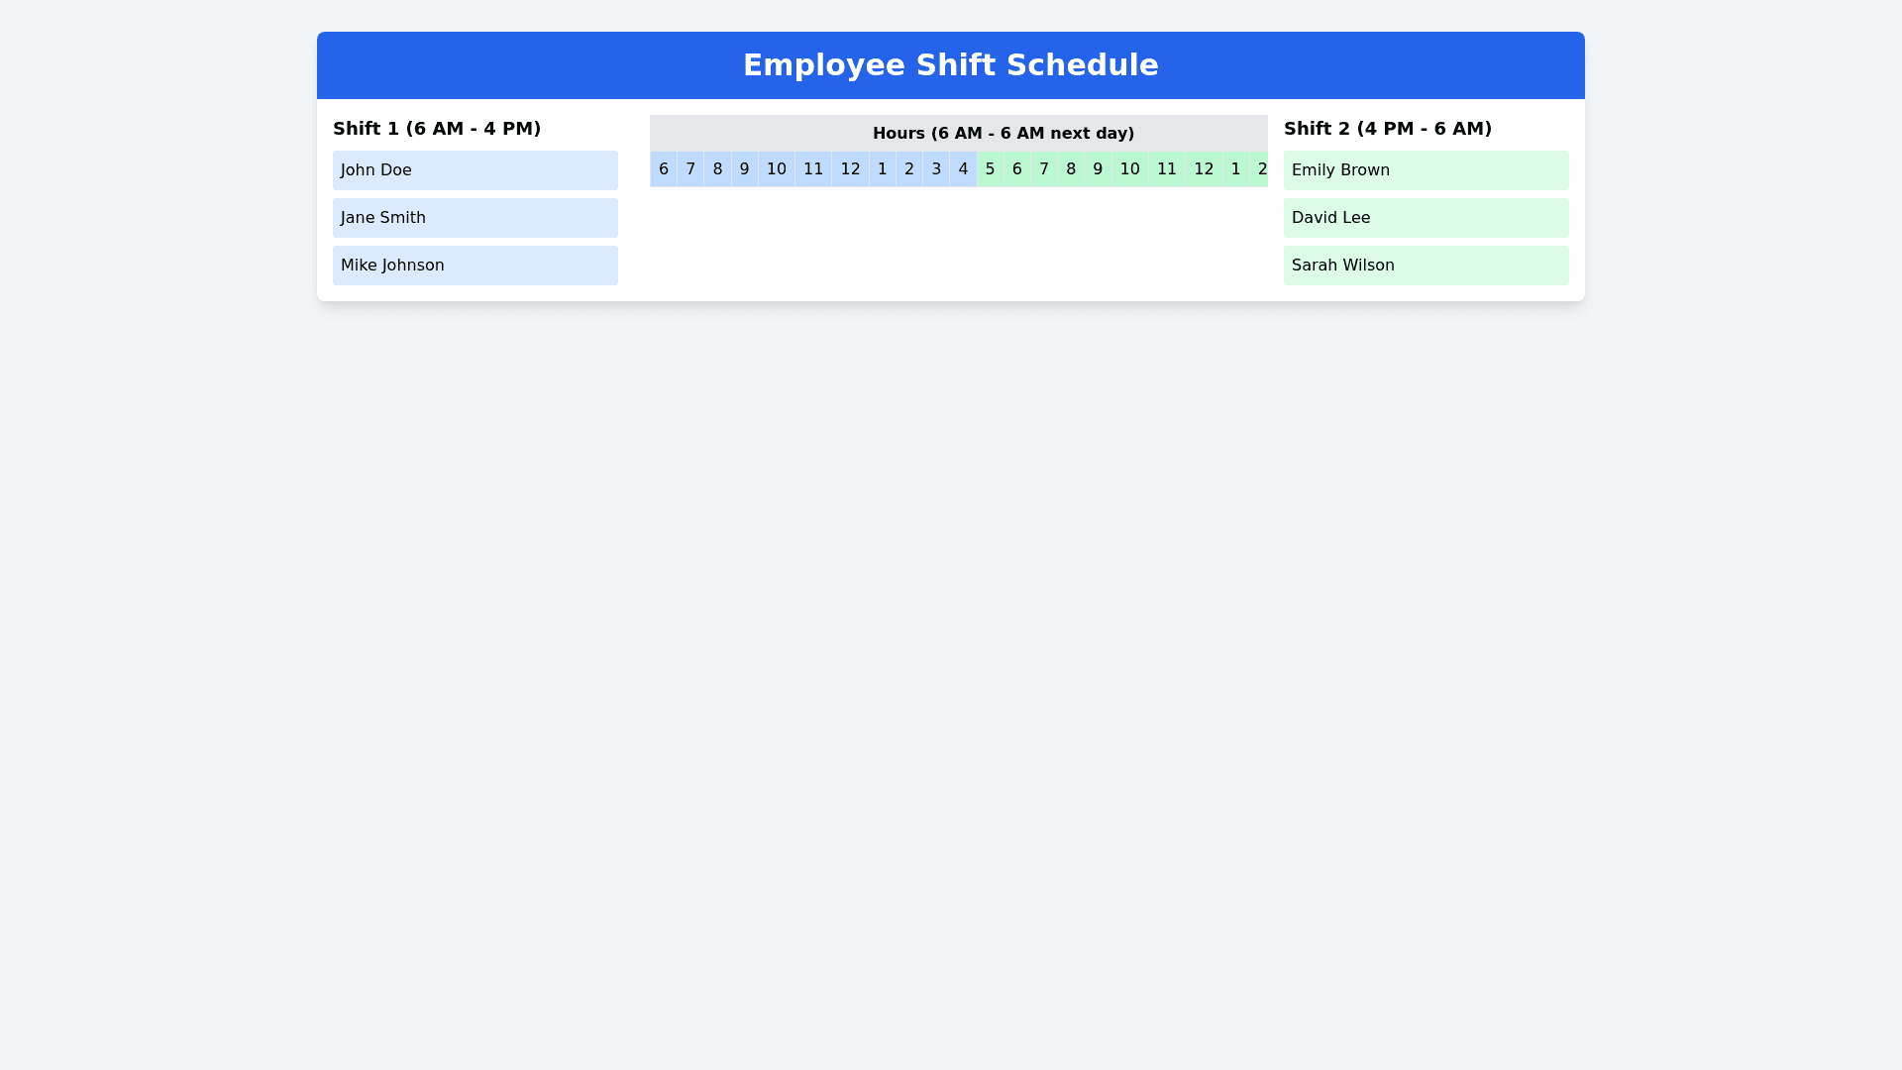Click the blue 6 AM hour cell
Screen dimensions: 1902x1070
tap(664, 169)
